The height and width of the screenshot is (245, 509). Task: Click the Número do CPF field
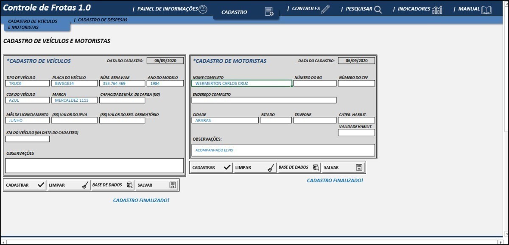point(356,84)
